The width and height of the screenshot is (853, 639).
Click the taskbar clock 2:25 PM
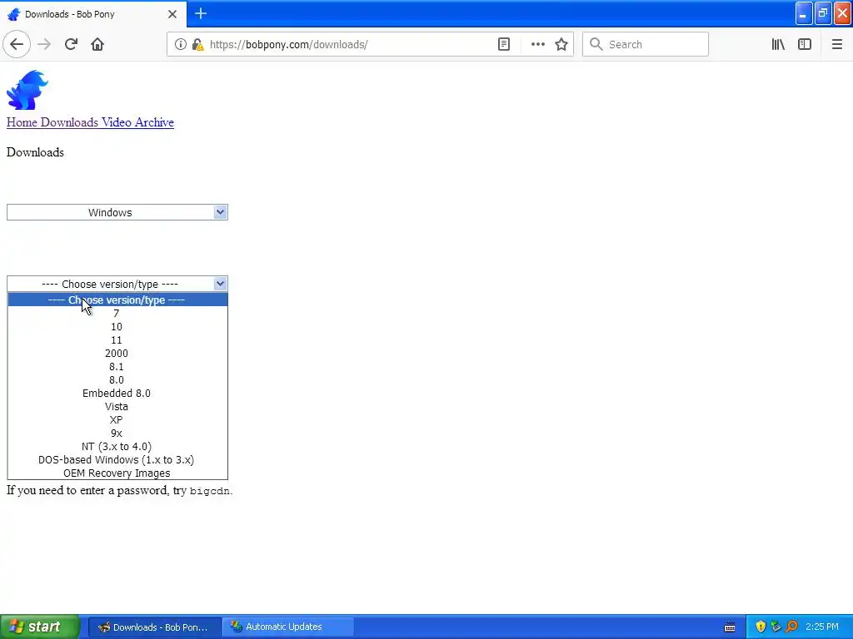click(x=822, y=627)
